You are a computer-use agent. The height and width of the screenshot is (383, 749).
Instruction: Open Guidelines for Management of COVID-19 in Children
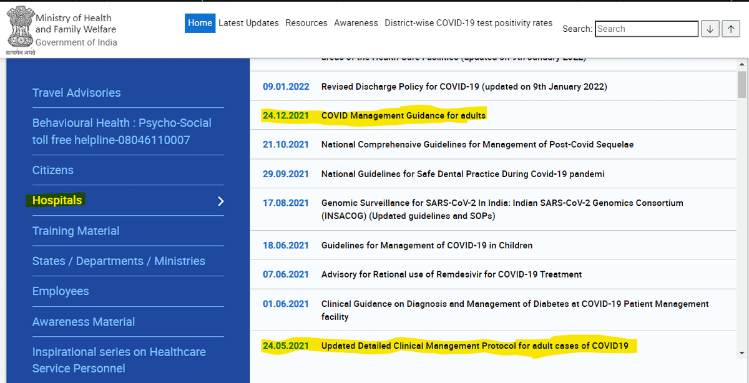click(426, 245)
